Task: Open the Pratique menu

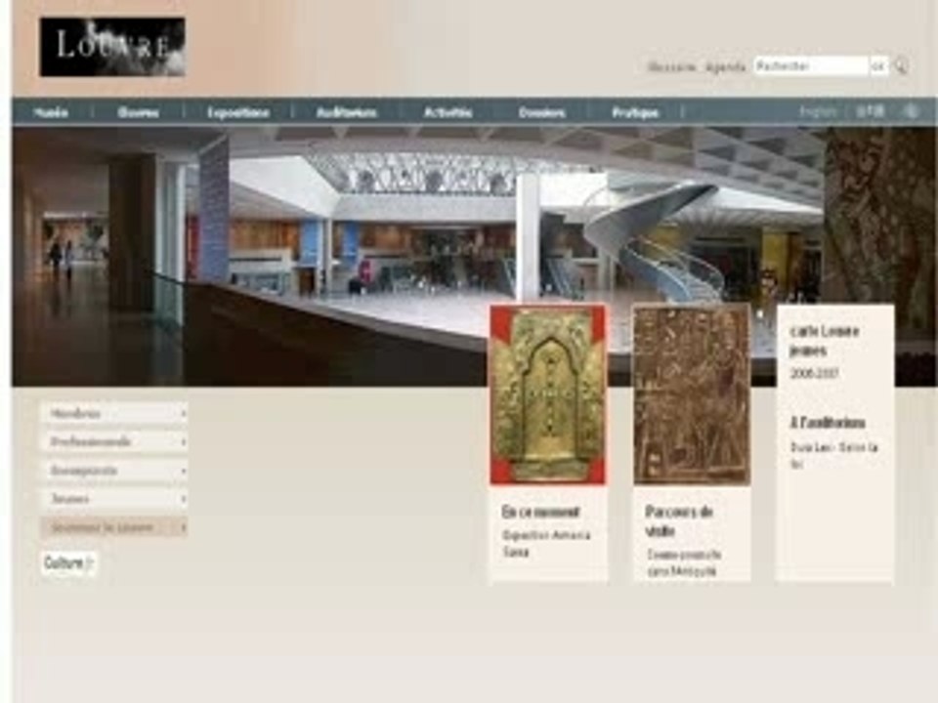Action: 635,112
